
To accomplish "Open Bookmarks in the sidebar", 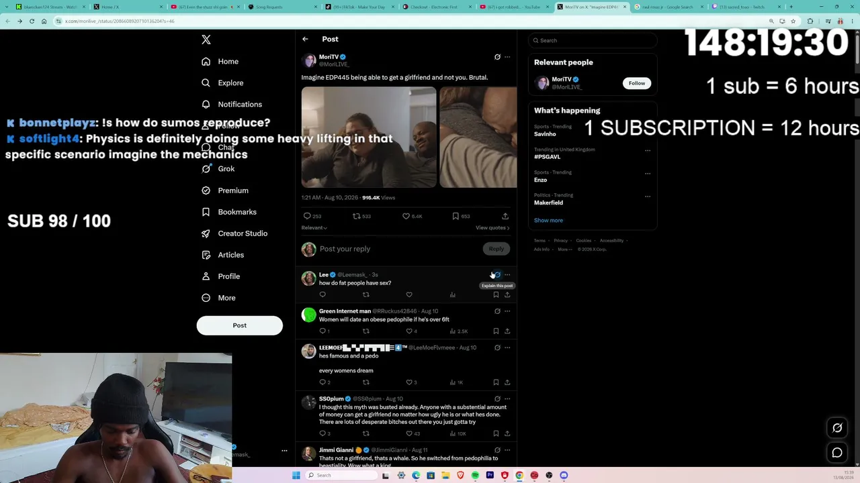I will (230, 212).
